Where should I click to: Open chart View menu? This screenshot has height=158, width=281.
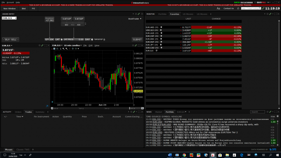click(97, 46)
